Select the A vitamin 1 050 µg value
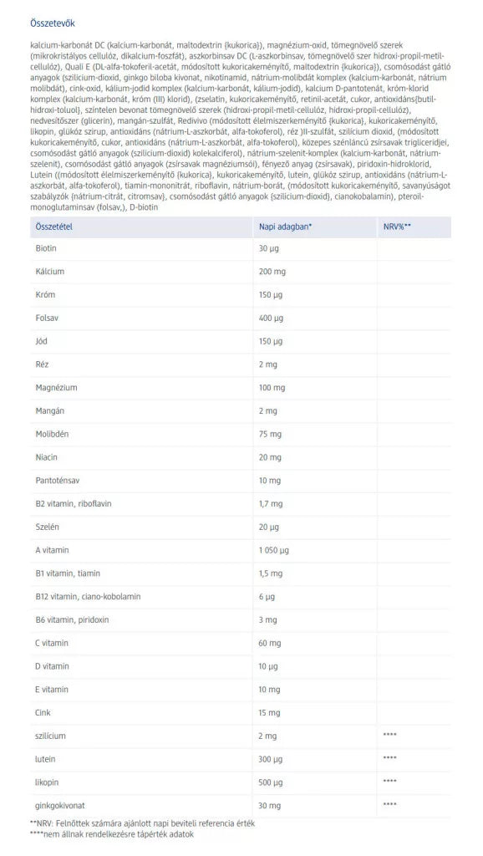 point(273,551)
